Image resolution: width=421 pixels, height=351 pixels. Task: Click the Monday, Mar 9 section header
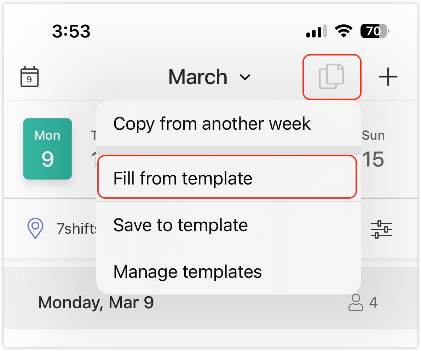click(x=96, y=303)
